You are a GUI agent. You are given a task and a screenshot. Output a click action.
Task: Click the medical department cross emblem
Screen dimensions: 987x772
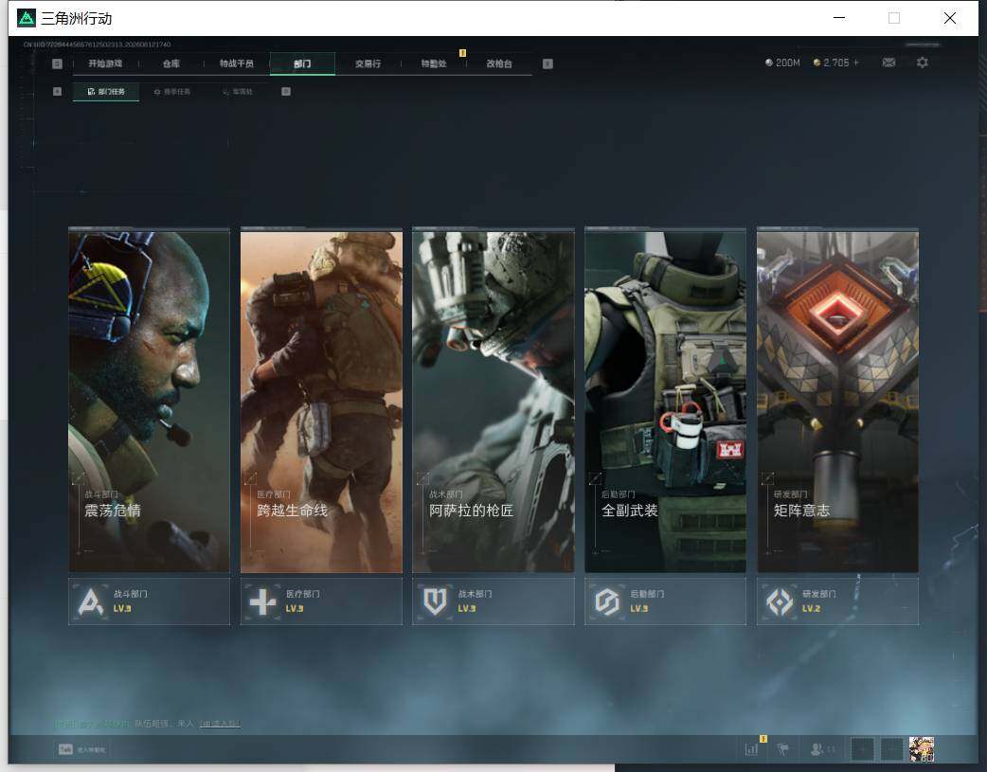[x=262, y=602]
